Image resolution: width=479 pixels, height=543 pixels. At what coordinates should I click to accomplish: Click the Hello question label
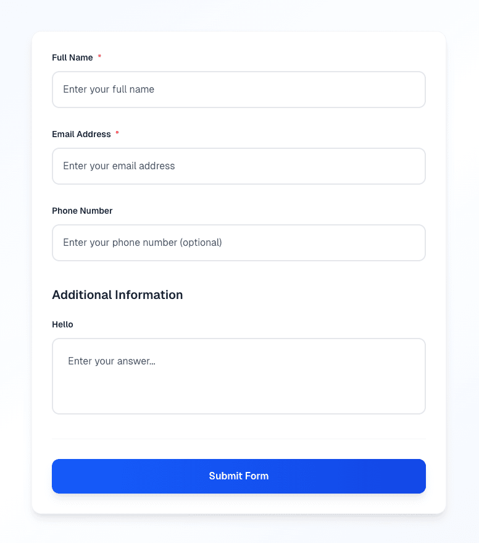point(62,324)
